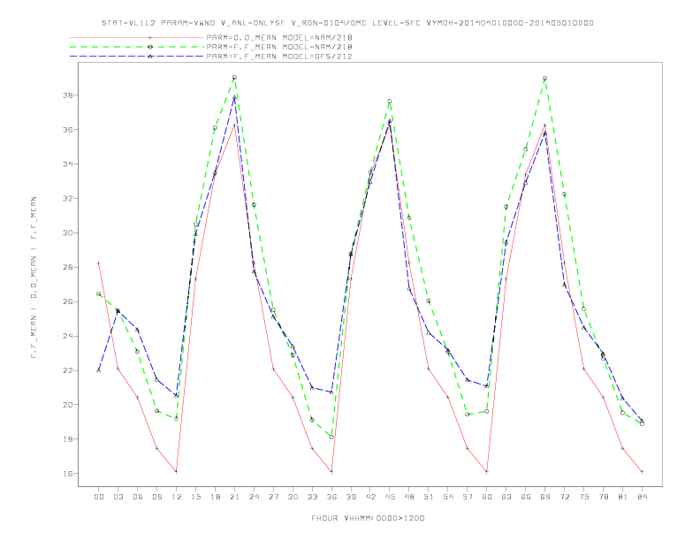Click x-axis tick label 54

coord(448,497)
